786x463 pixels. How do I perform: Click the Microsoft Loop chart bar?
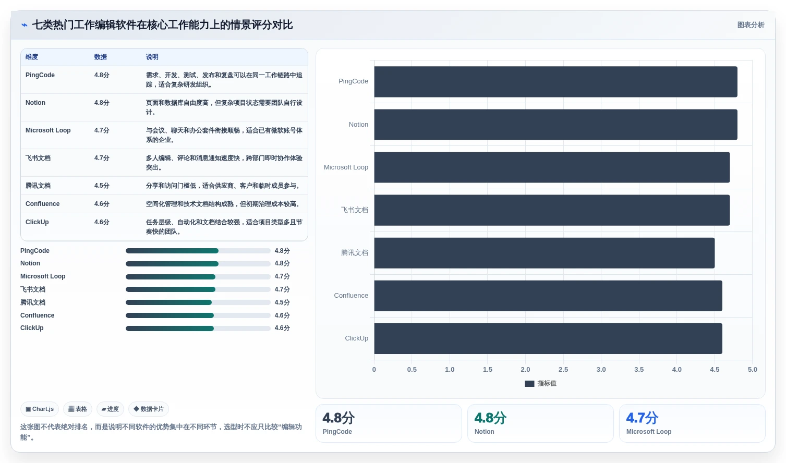(x=552, y=167)
